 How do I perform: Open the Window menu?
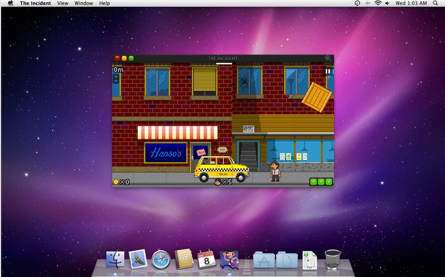coord(84,3)
